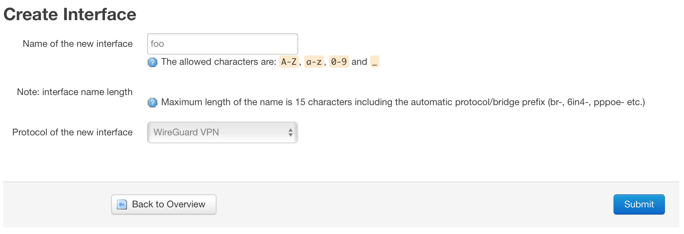Click the up-down arrows on protocol selector
The height and width of the screenshot is (234, 684).
[290, 132]
